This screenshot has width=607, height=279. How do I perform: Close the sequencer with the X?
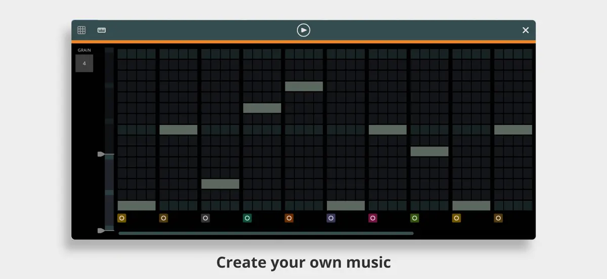[x=526, y=30]
